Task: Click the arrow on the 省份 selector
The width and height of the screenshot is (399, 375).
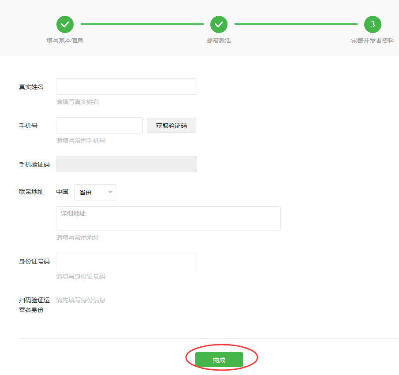Action: click(110, 193)
